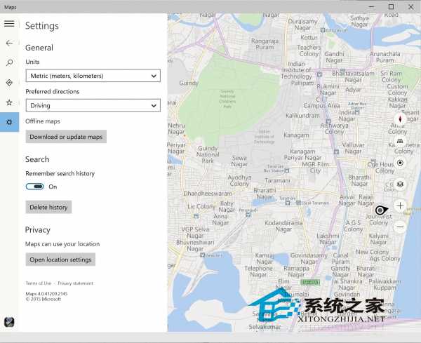421x343 pixels.
Task: Click the user avatar at the sidebar bottom
Action: click(9, 322)
